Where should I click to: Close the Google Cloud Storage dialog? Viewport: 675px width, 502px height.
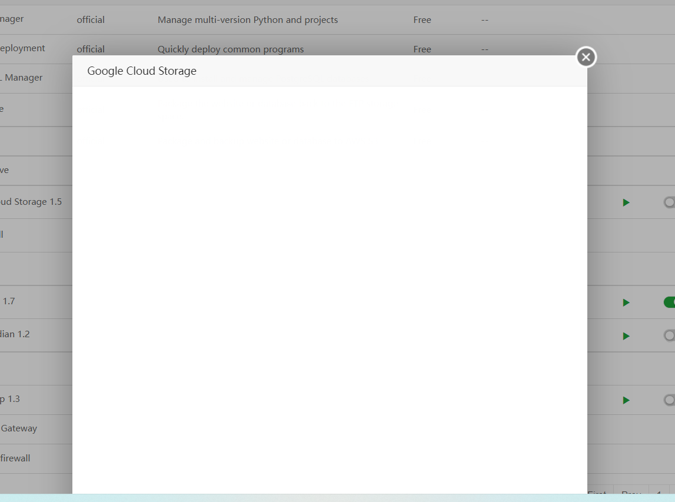click(x=586, y=57)
